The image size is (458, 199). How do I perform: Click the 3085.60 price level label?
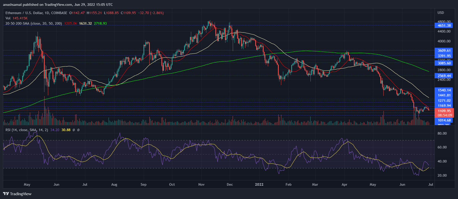pyautogui.click(x=444, y=63)
